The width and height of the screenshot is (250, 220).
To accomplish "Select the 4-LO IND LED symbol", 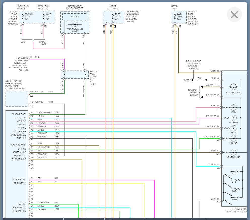I will click(x=233, y=118).
